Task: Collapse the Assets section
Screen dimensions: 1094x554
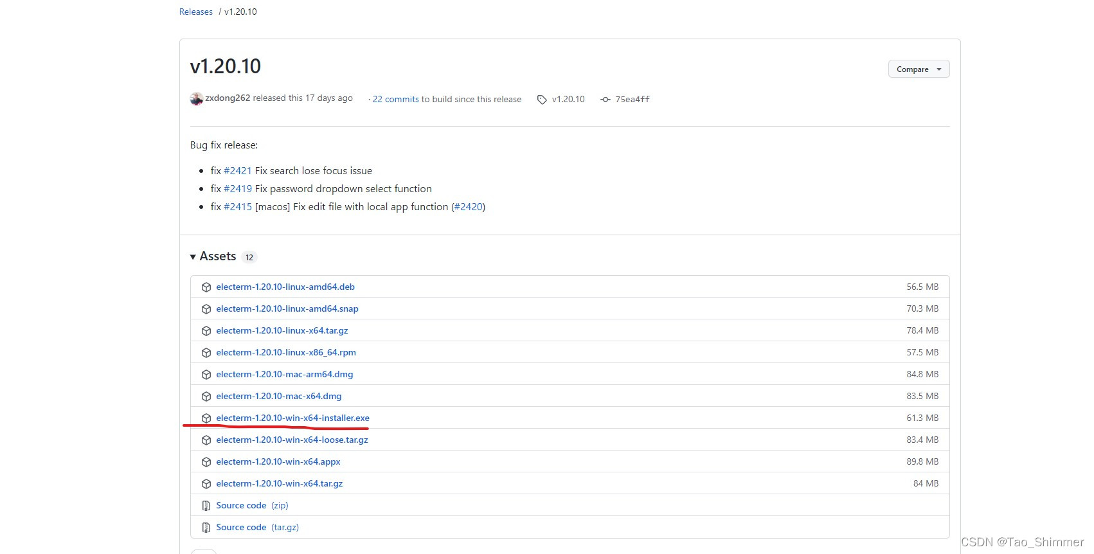Action: (x=213, y=256)
